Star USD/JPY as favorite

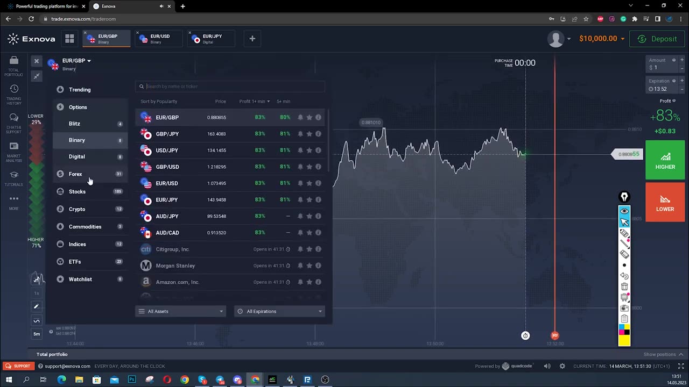pos(309,150)
